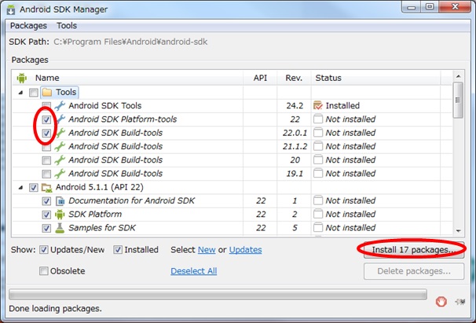This screenshot has height=323, width=476.
Task: Uncheck the SDK Platform checkbox
Action: click(x=46, y=215)
